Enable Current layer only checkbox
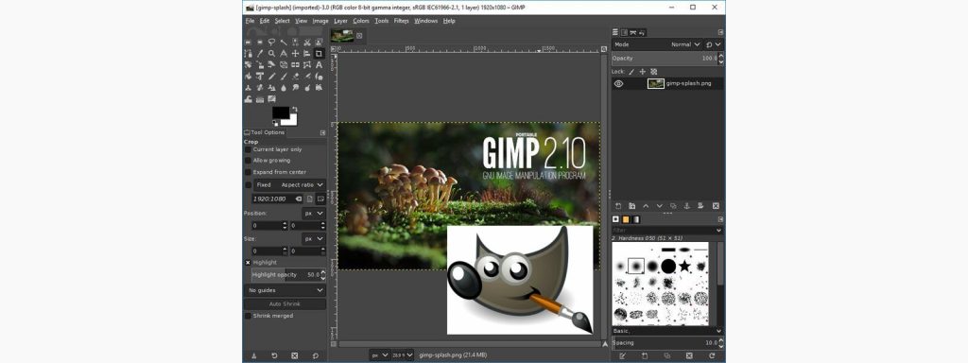This screenshot has width=968, height=363. point(249,149)
